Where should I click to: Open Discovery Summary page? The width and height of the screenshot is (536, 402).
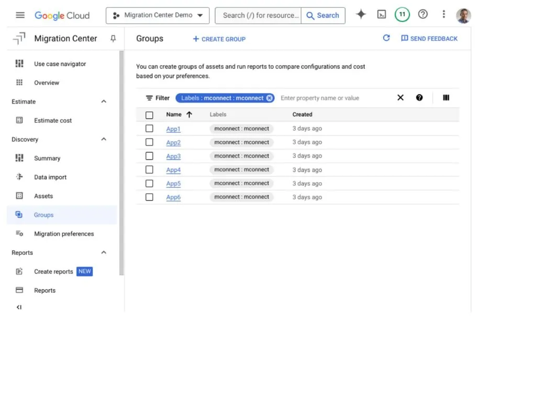(62, 158)
